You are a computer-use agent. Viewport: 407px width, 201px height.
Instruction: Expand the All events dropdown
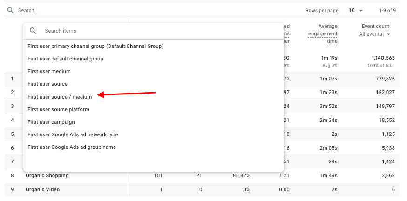click(374, 34)
